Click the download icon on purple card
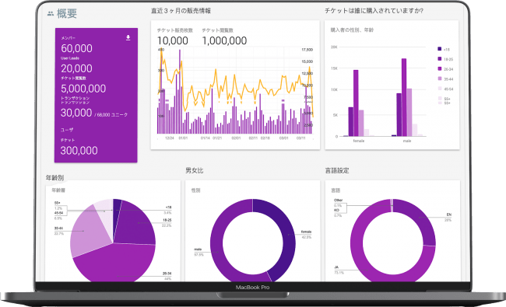This screenshot has width=506, height=307. point(128,37)
